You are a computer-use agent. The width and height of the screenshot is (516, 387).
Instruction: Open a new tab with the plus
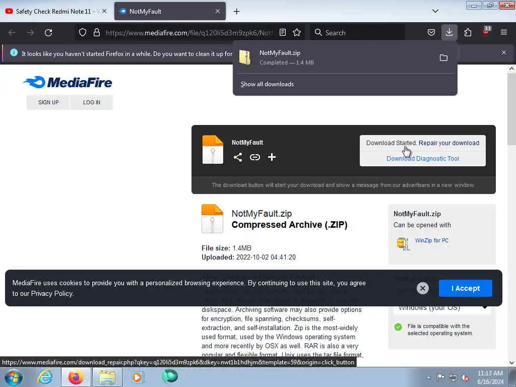237,12
